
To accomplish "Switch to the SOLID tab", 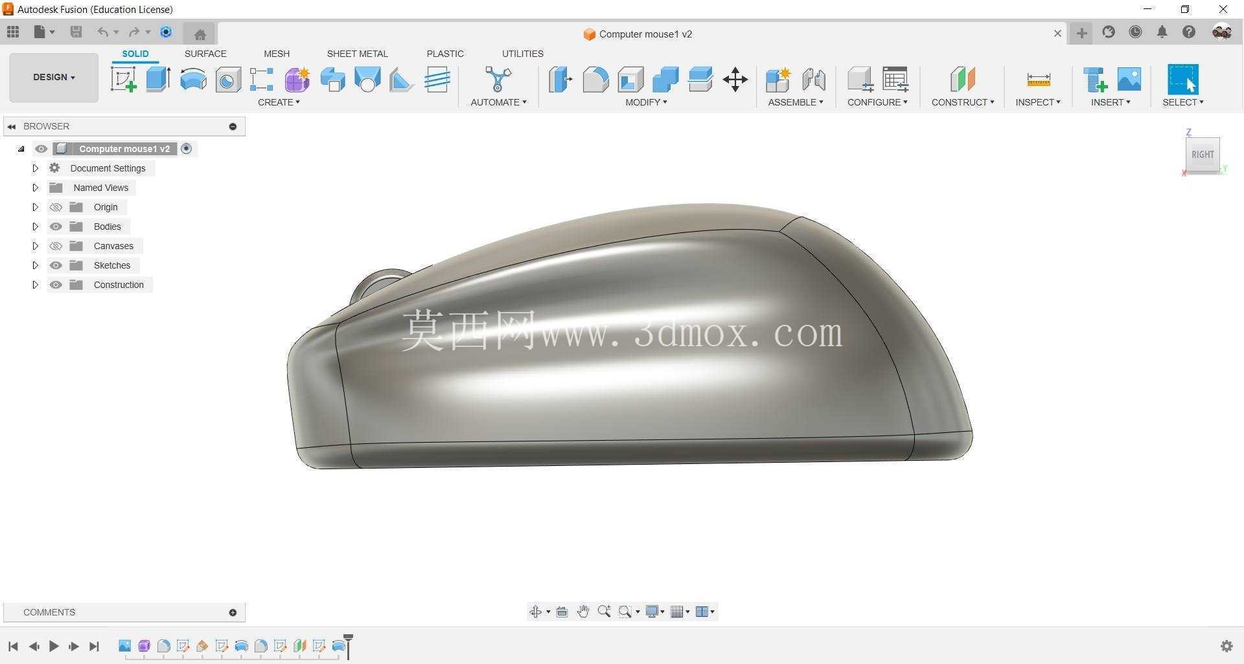I will [x=135, y=54].
